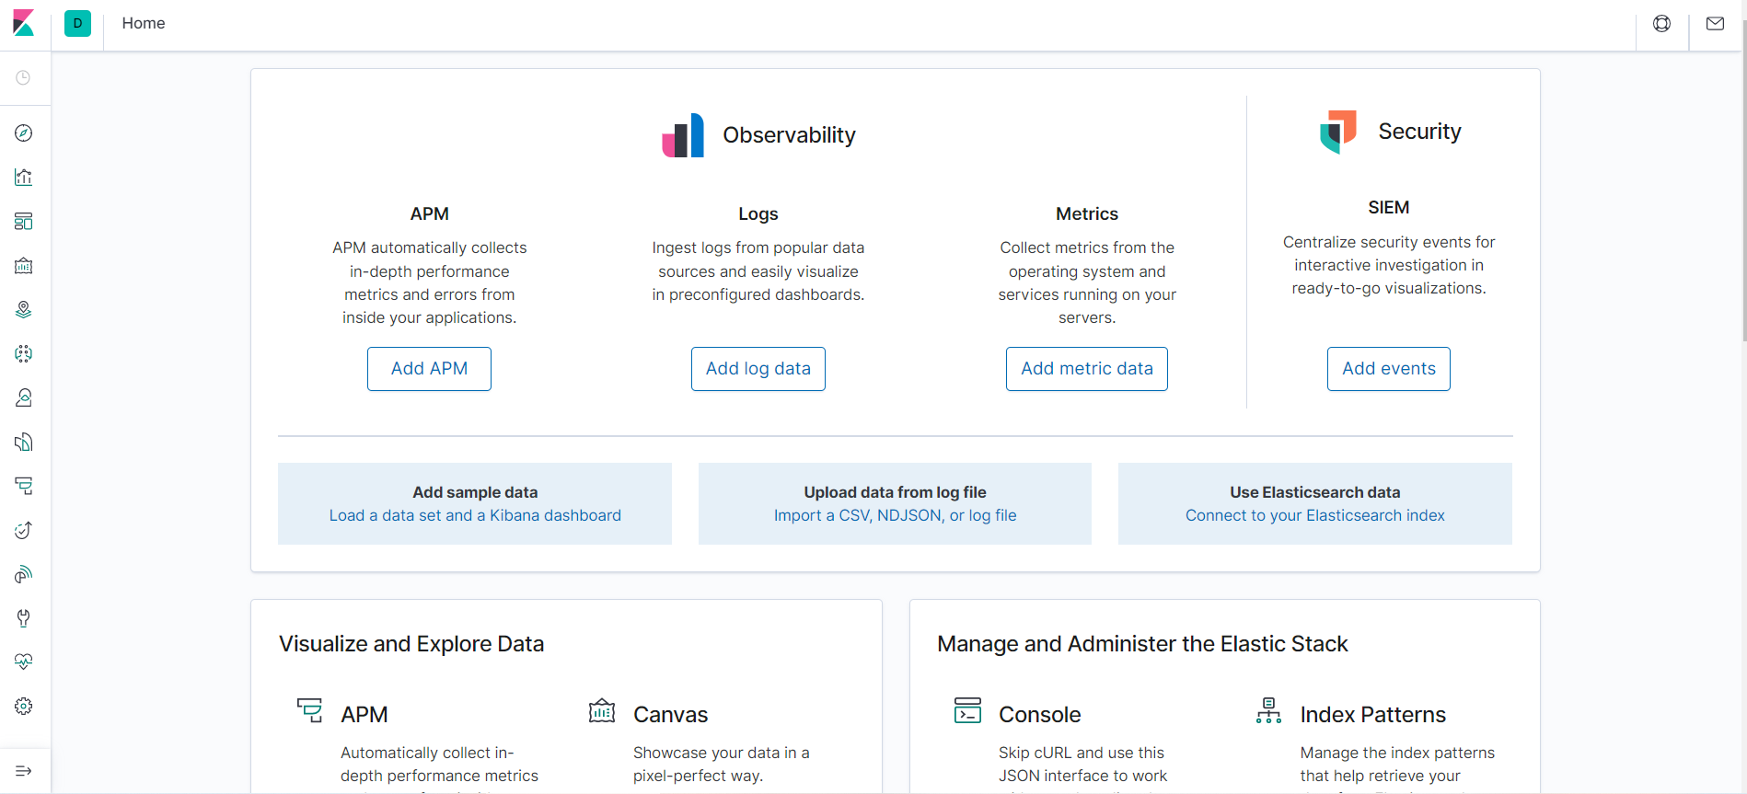Open the Index Patterns title link
This screenshot has width=1747, height=794.
(1373, 715)
